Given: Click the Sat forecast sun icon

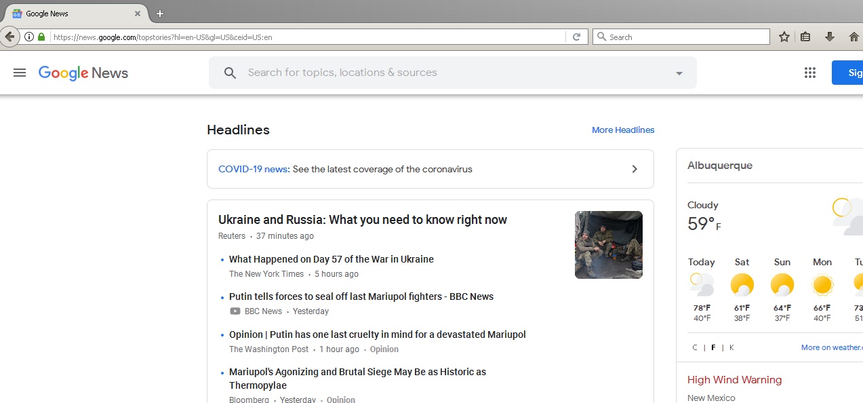Looking at the screenshot, I should point(742,284).
